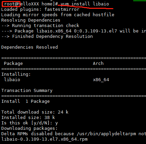The width and height of the screenshot is (146, 144).
Task: Click the 'Arch' column header
Action: pyautogui.click(x=98, y=63)
